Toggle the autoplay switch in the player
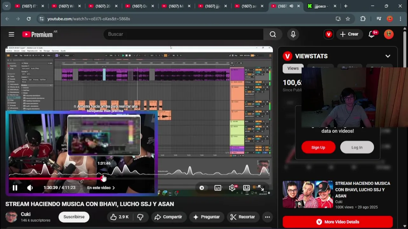The height and width of the screenshot is (229, 408). coord(202,188)
